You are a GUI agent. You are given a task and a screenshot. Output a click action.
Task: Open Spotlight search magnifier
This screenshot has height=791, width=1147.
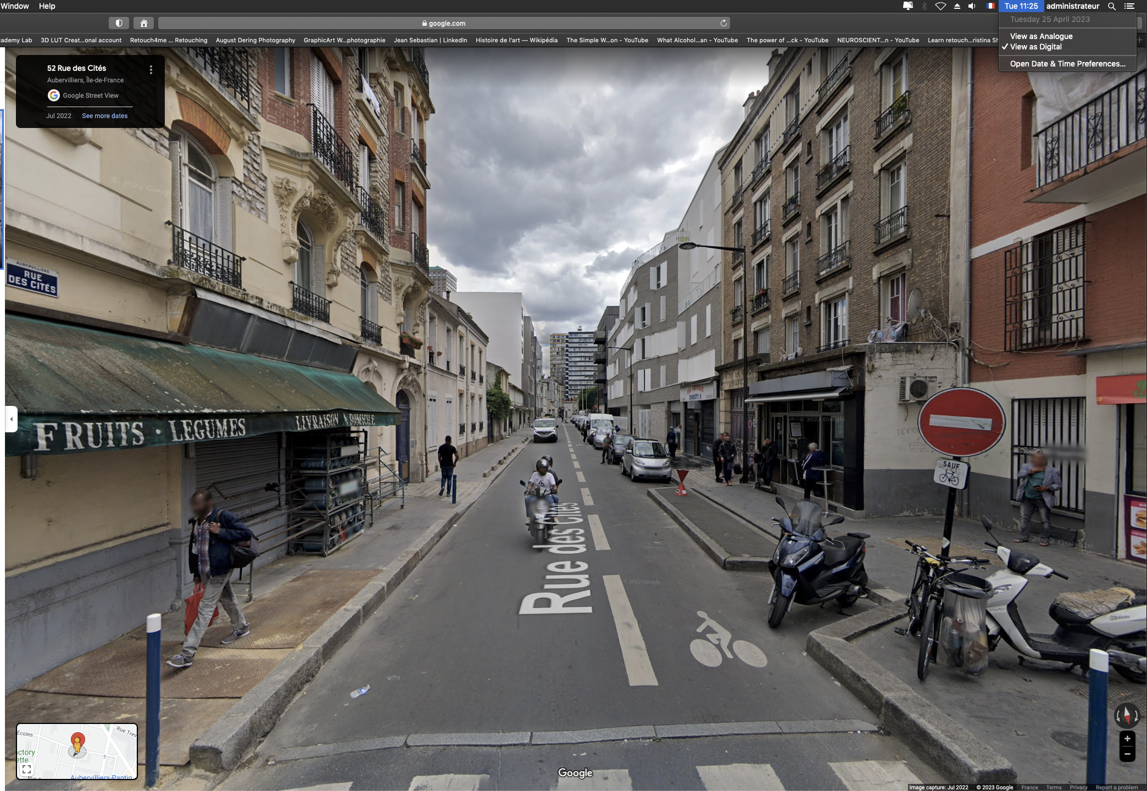pyautogui.click(x=1111, y=6)
